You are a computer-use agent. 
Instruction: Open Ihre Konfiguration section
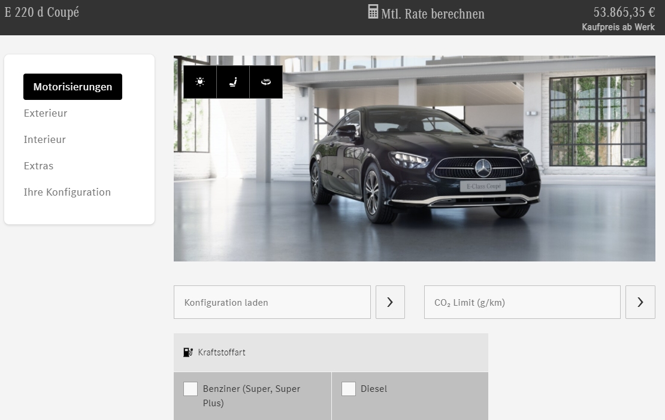coord(67,192)
